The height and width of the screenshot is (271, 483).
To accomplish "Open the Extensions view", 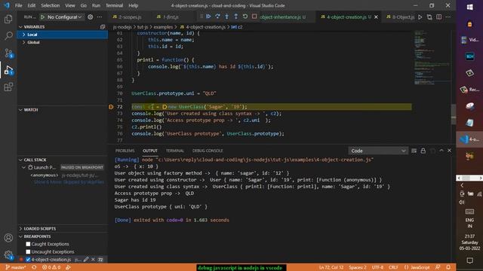I will 8,87.
